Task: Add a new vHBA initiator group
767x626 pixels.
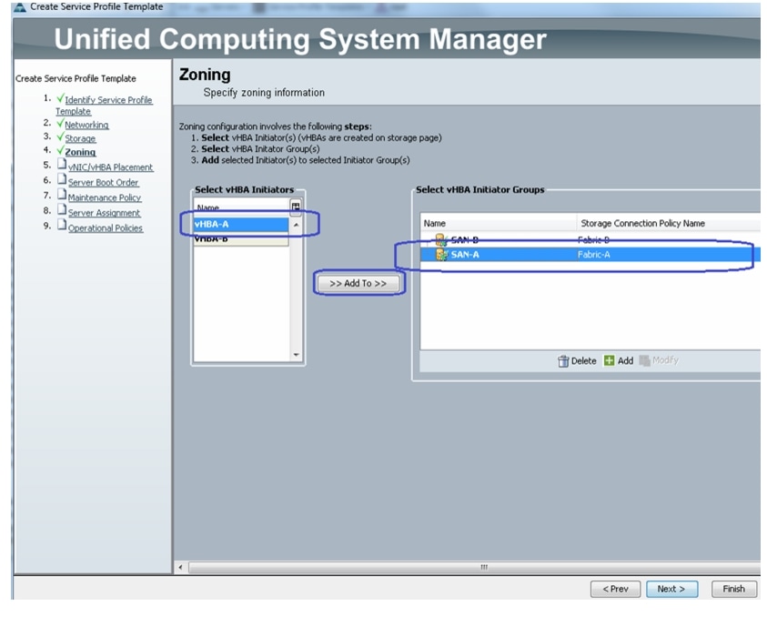Action: tap(619, 361)
